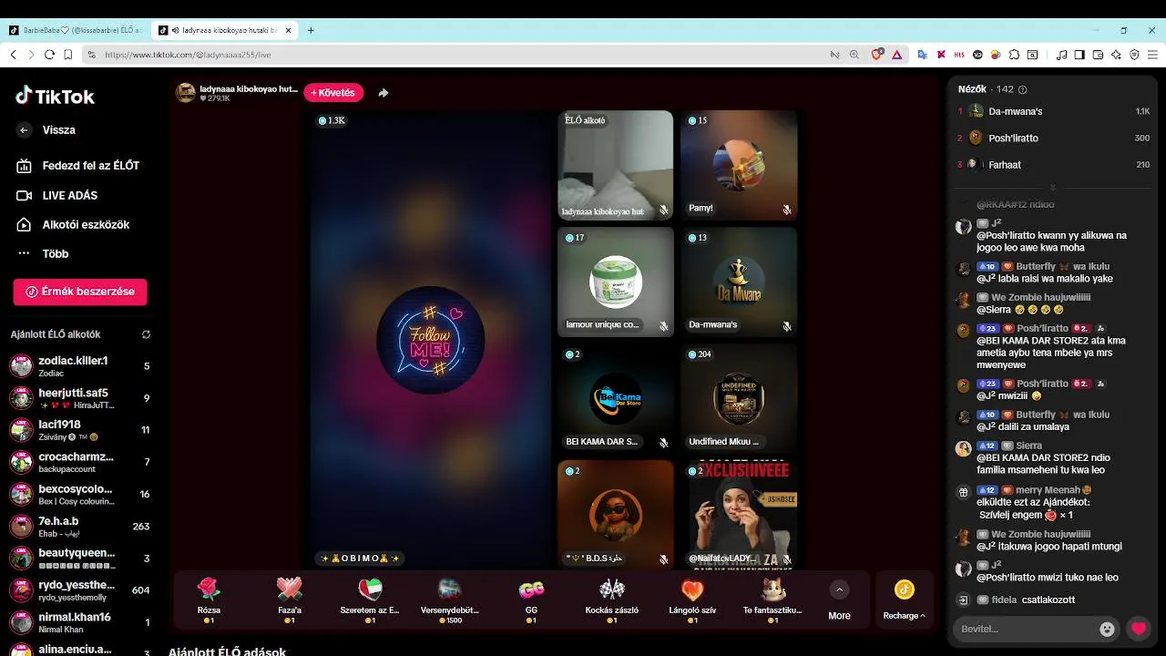Expand the top viewers ranking chevron
Screen dimensions: 1166x656
click(x=1053, y=188)
